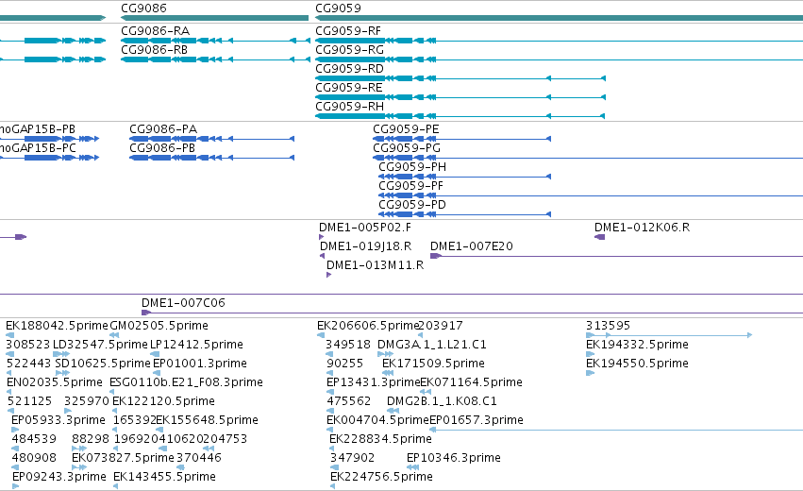Select EST EK073827.5prime
The image size is (803, 491).
click(x=123, y=458)
